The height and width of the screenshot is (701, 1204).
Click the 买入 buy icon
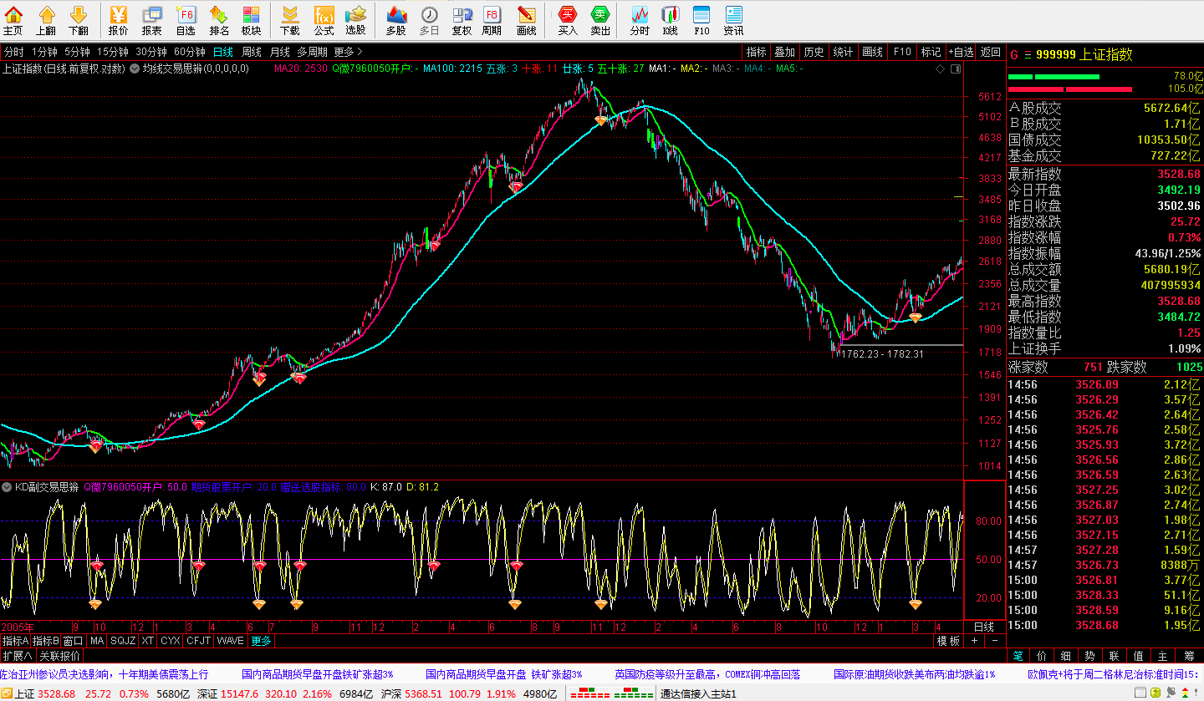point(568,20)
